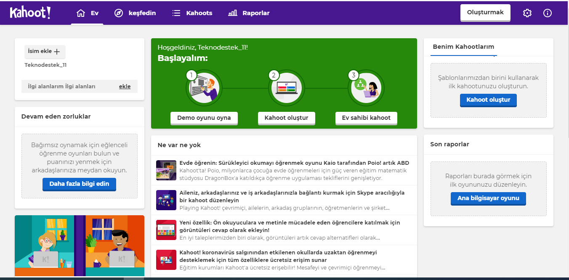
Task: Click Ana bilgisayar oyunu button
Action: (488, 198)
